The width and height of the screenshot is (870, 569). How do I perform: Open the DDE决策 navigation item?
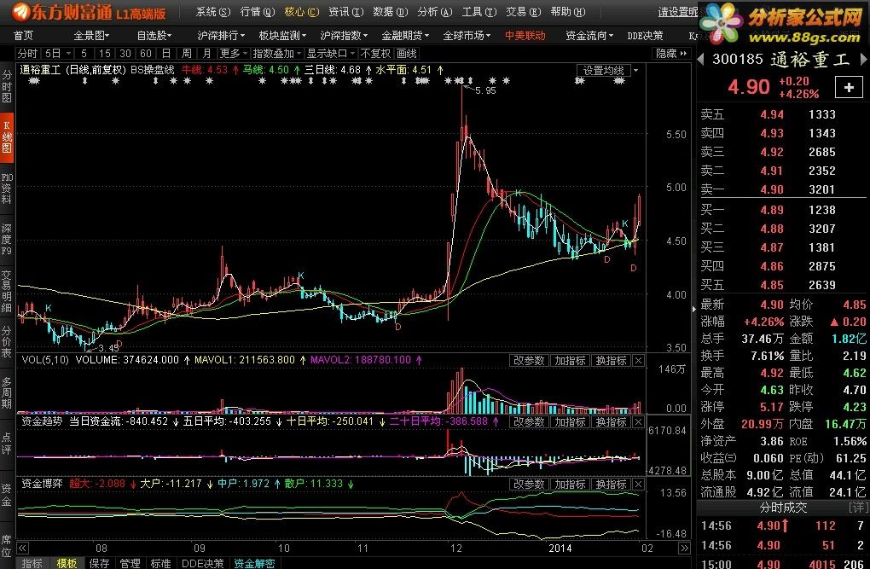[x=645, y=36]
